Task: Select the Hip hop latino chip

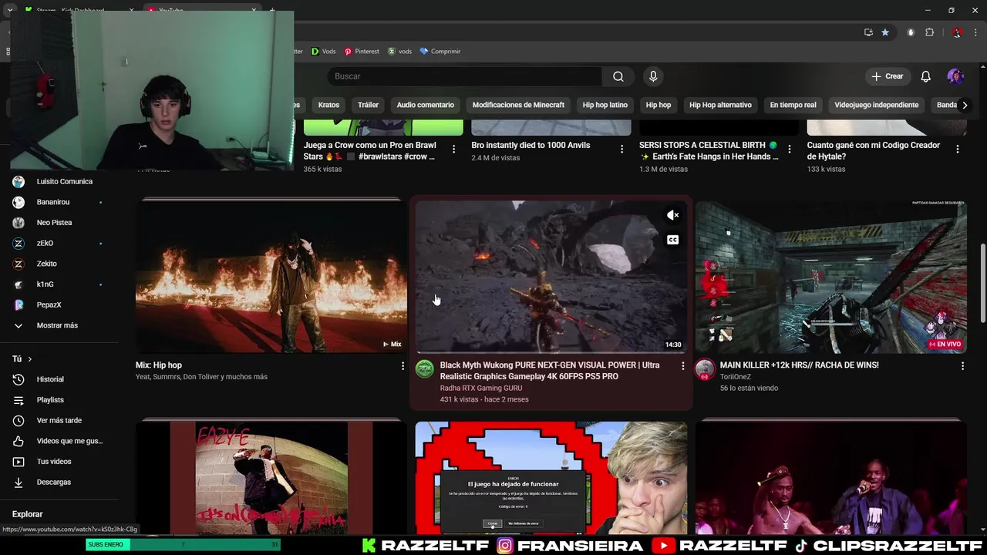Action: pos(605,105)
